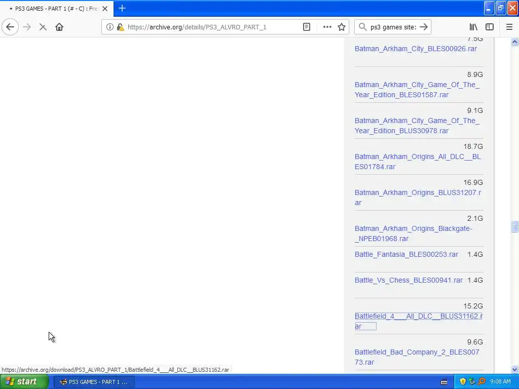
Task: Click the vertical scrollbar thumb
Action: (x=514, y=227)
